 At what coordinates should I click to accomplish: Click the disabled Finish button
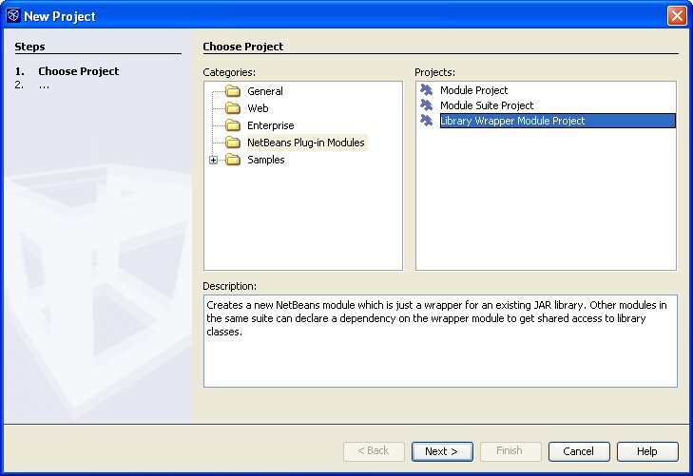[510, 451]
